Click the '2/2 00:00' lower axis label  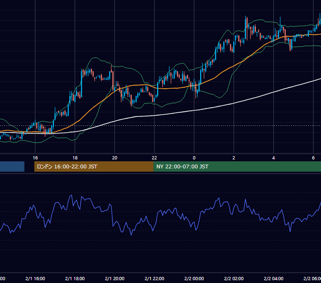(194, 278)
